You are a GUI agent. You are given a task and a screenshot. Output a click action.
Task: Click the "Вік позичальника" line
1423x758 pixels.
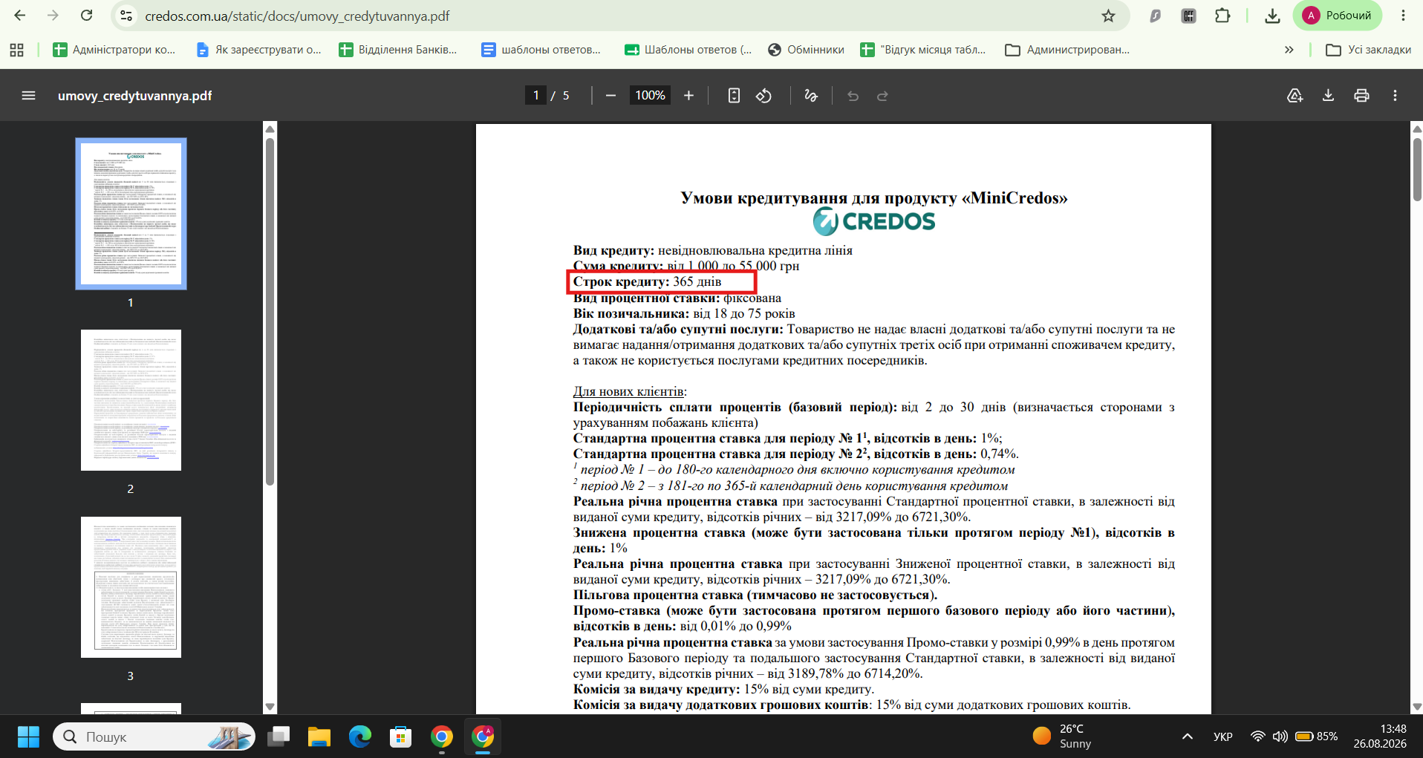(684, 313)
